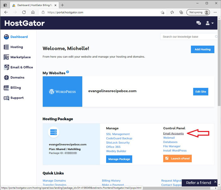Open the Install WordPress link
The height and width of the screenshot is (190, 221).
click(175, 151)
